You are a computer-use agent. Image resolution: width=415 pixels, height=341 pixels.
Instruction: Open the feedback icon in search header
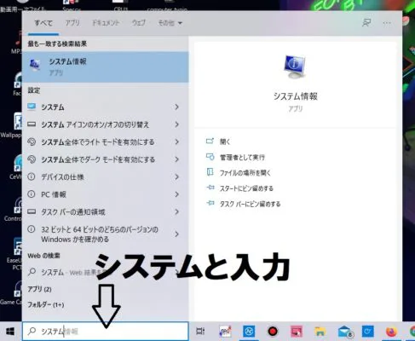click(x=366, y=23)
